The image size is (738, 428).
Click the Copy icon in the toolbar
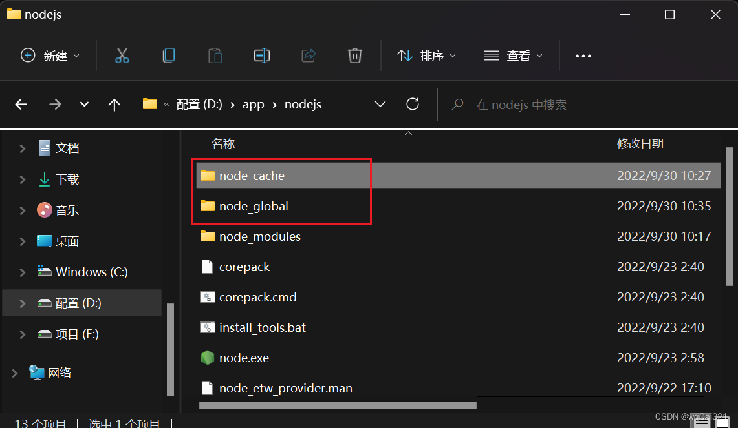169,56
